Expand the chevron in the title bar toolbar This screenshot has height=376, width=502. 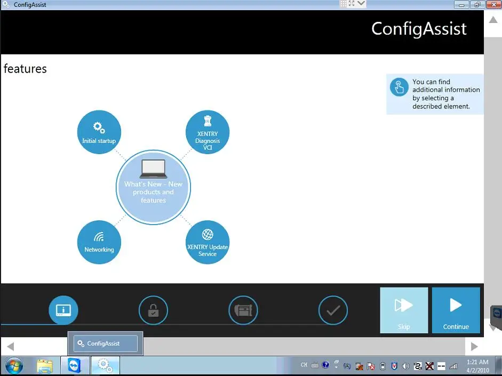point(362,4)
